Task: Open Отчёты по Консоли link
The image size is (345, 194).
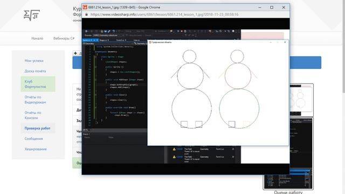Action: (33, 115)
